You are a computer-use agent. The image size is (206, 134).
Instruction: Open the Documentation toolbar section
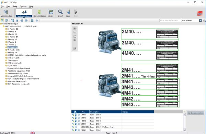click(39, 13)
